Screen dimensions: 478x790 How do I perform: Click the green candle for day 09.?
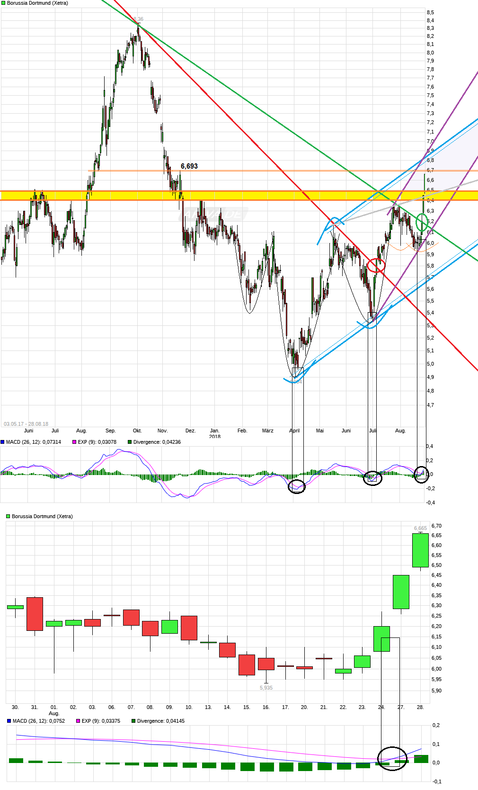tap(169, 627)
